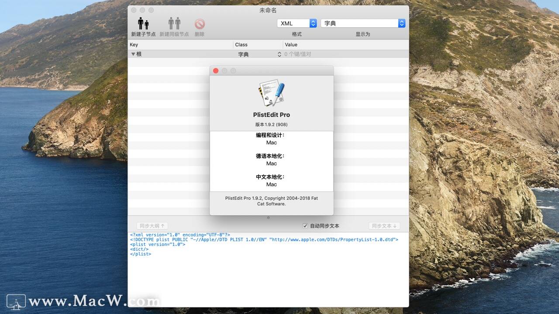The width and height of the screenshot is (559, 314).
Task: Click the '<!DOCTYPE plist' line in editor
Action: coord(264,240)
